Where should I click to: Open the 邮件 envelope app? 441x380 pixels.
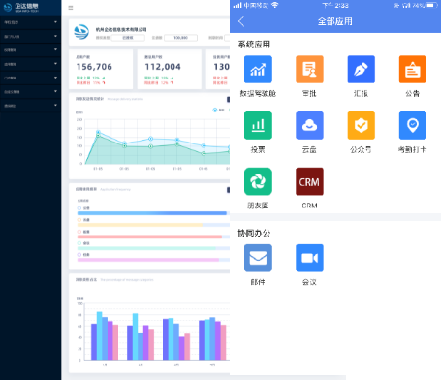point(258,258)
